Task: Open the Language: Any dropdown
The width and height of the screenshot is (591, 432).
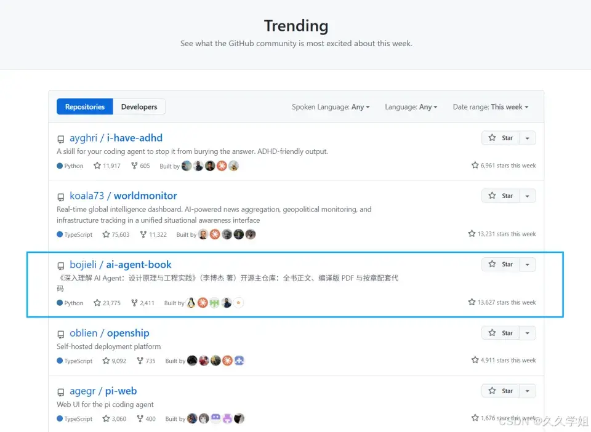Action: pyautogui.click(x=411, y=107)
